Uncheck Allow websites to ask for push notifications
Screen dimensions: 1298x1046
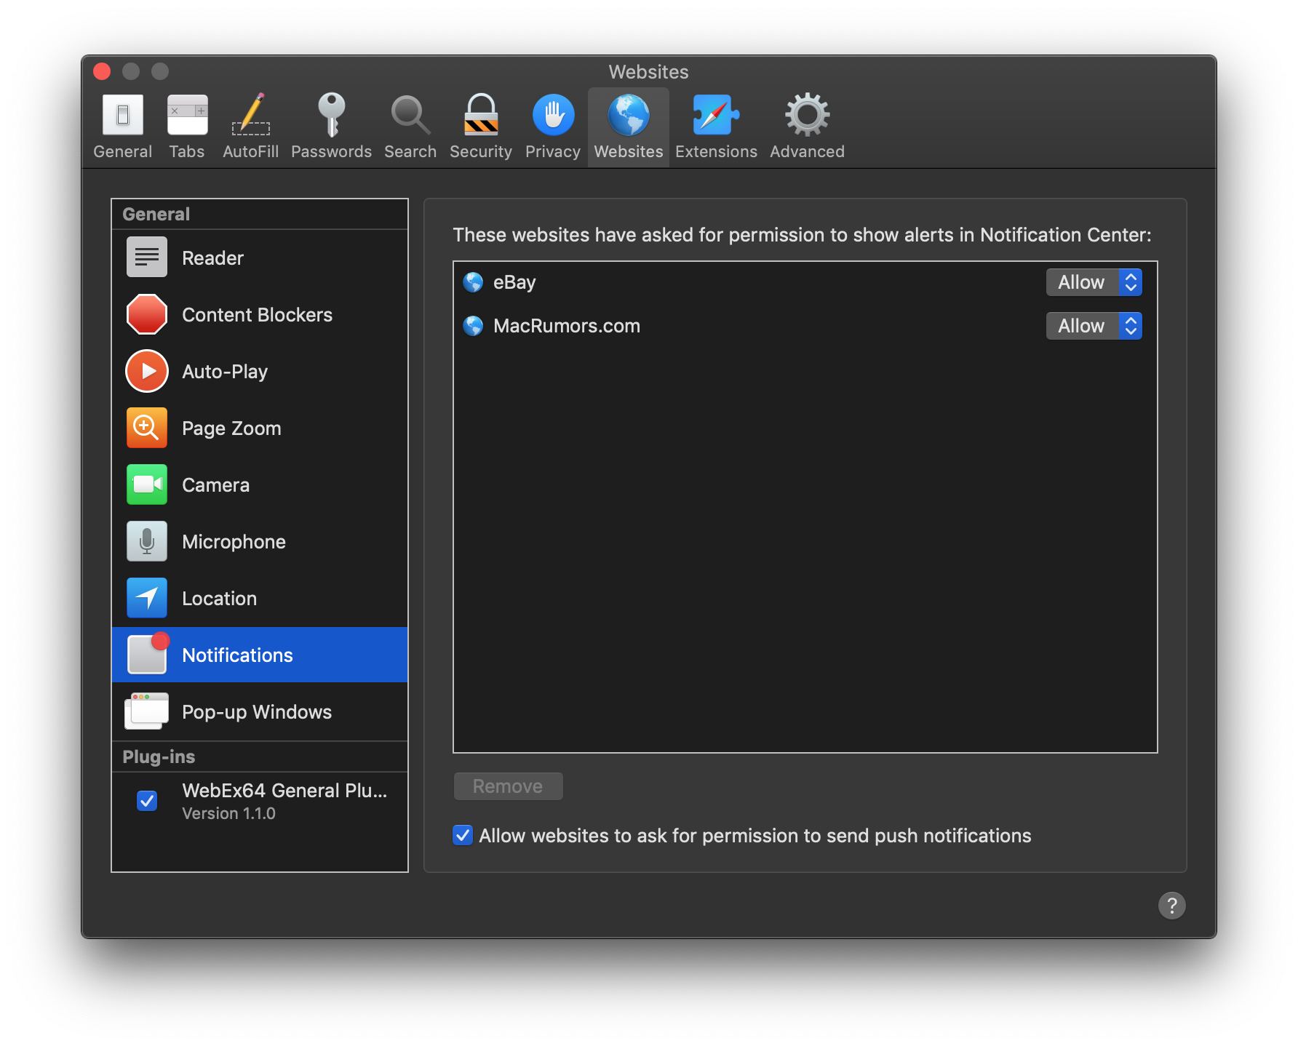click(x=463, y=835)
